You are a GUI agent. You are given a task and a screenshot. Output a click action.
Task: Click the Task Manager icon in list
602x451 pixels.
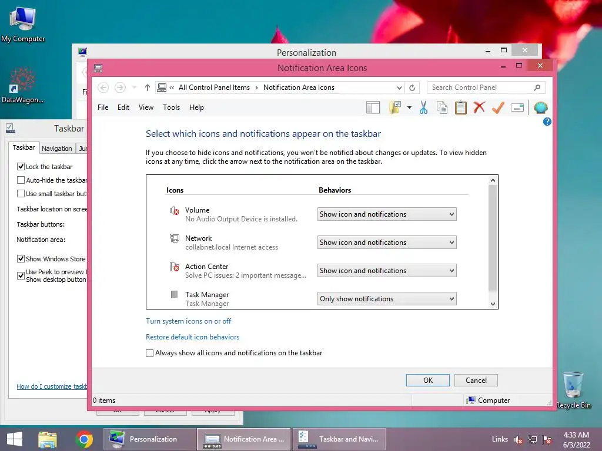174,294
